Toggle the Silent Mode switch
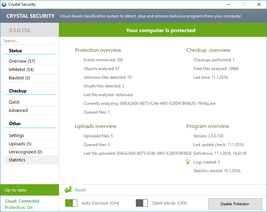This screenshot has width=267, height=212. (142, 203)
